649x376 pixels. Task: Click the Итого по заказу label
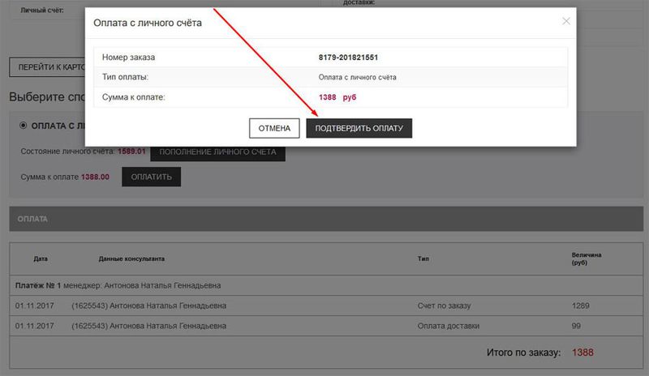[x=523, y=352]
